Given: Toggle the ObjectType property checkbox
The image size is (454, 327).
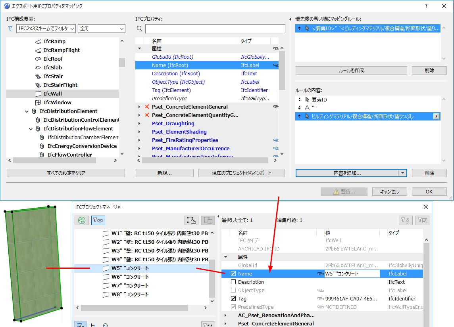Looking at the screenshot, I should 233,290.
